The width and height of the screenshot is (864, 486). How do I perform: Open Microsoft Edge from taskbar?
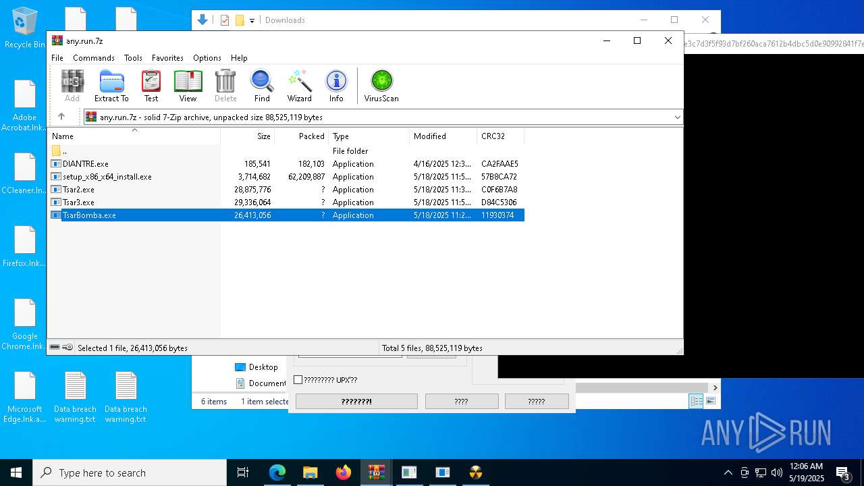(277, 473)
